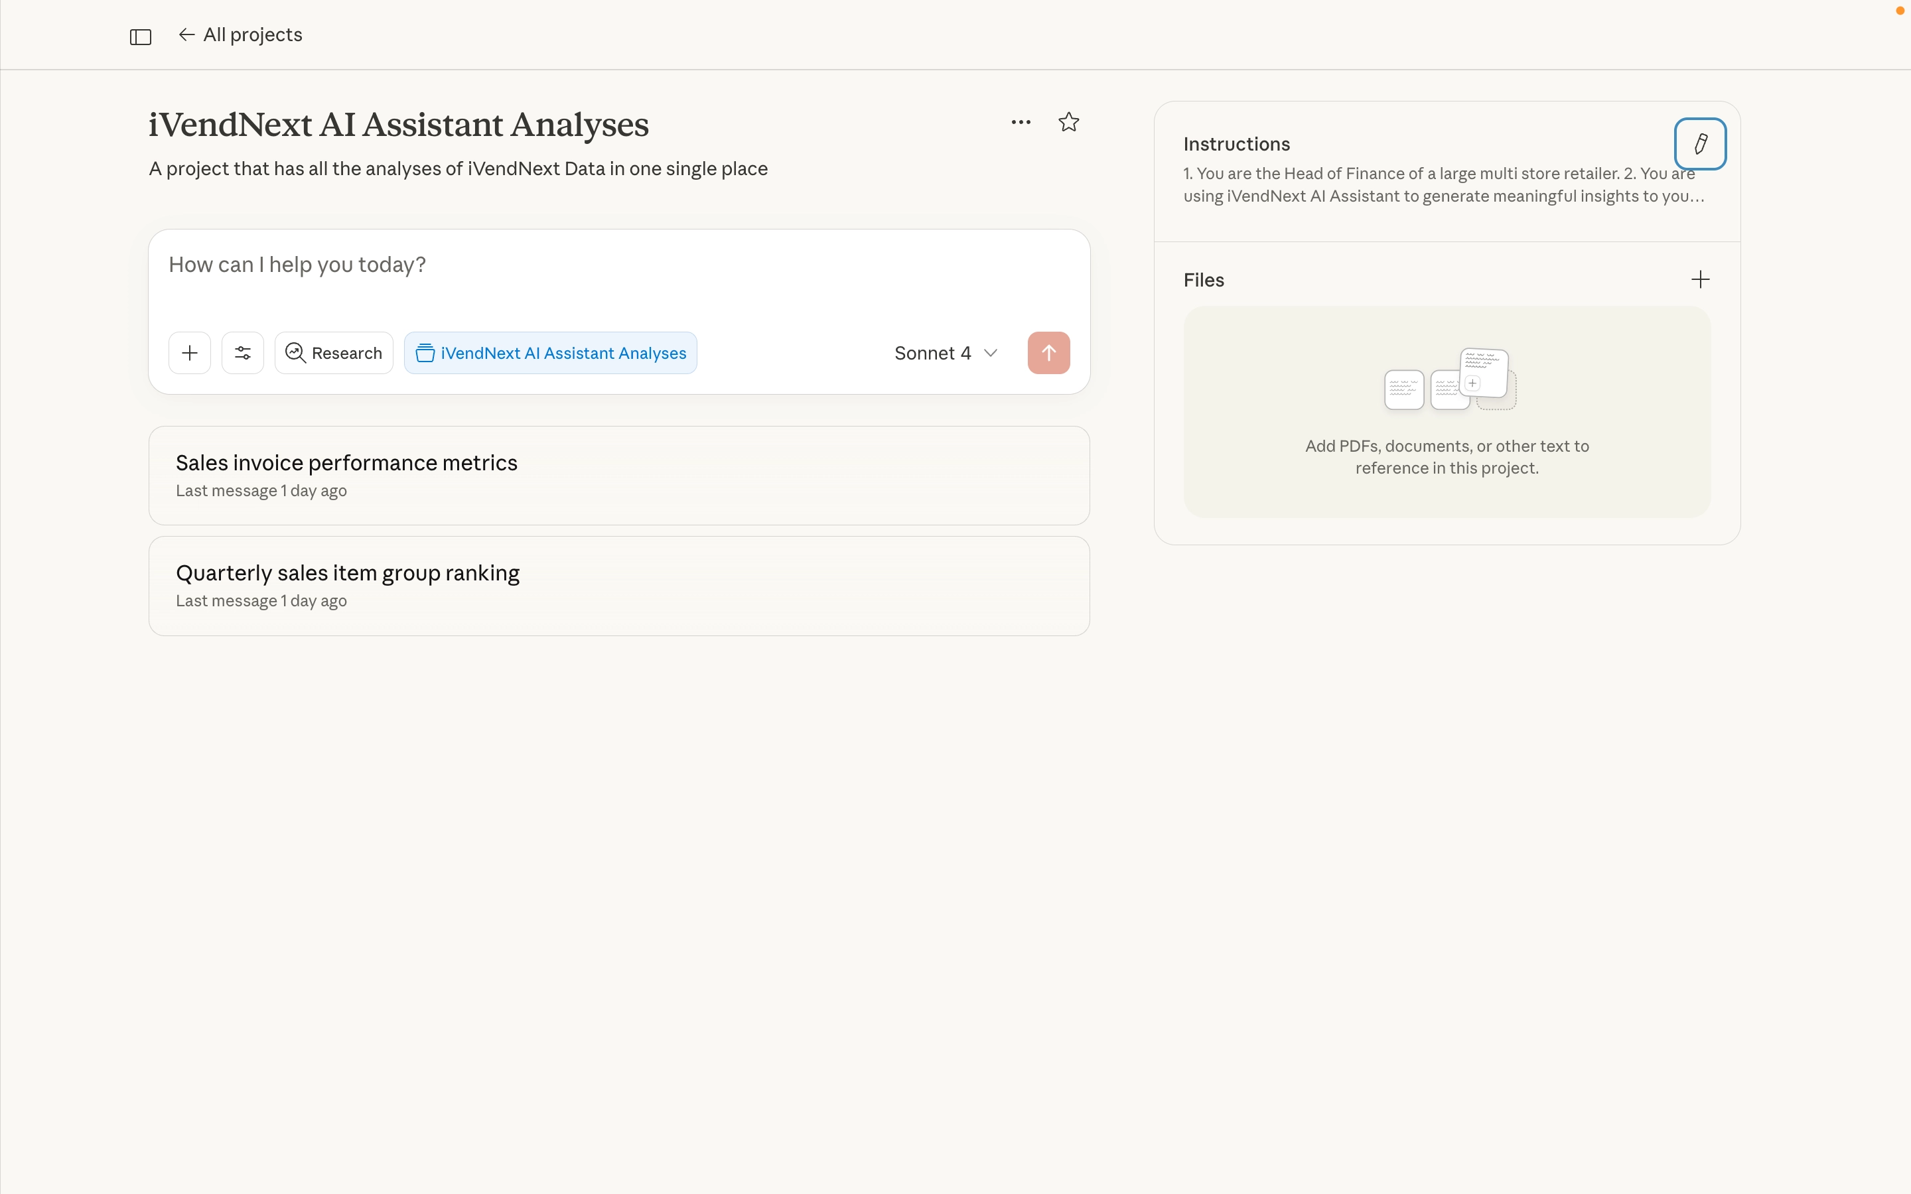Viewport: 1911px width, 1194px height.
Task: Go back to All projects
Action: [x=252, y=34]
